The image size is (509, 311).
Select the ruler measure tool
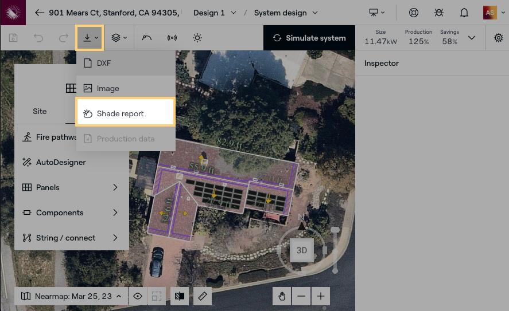point(203,296)
